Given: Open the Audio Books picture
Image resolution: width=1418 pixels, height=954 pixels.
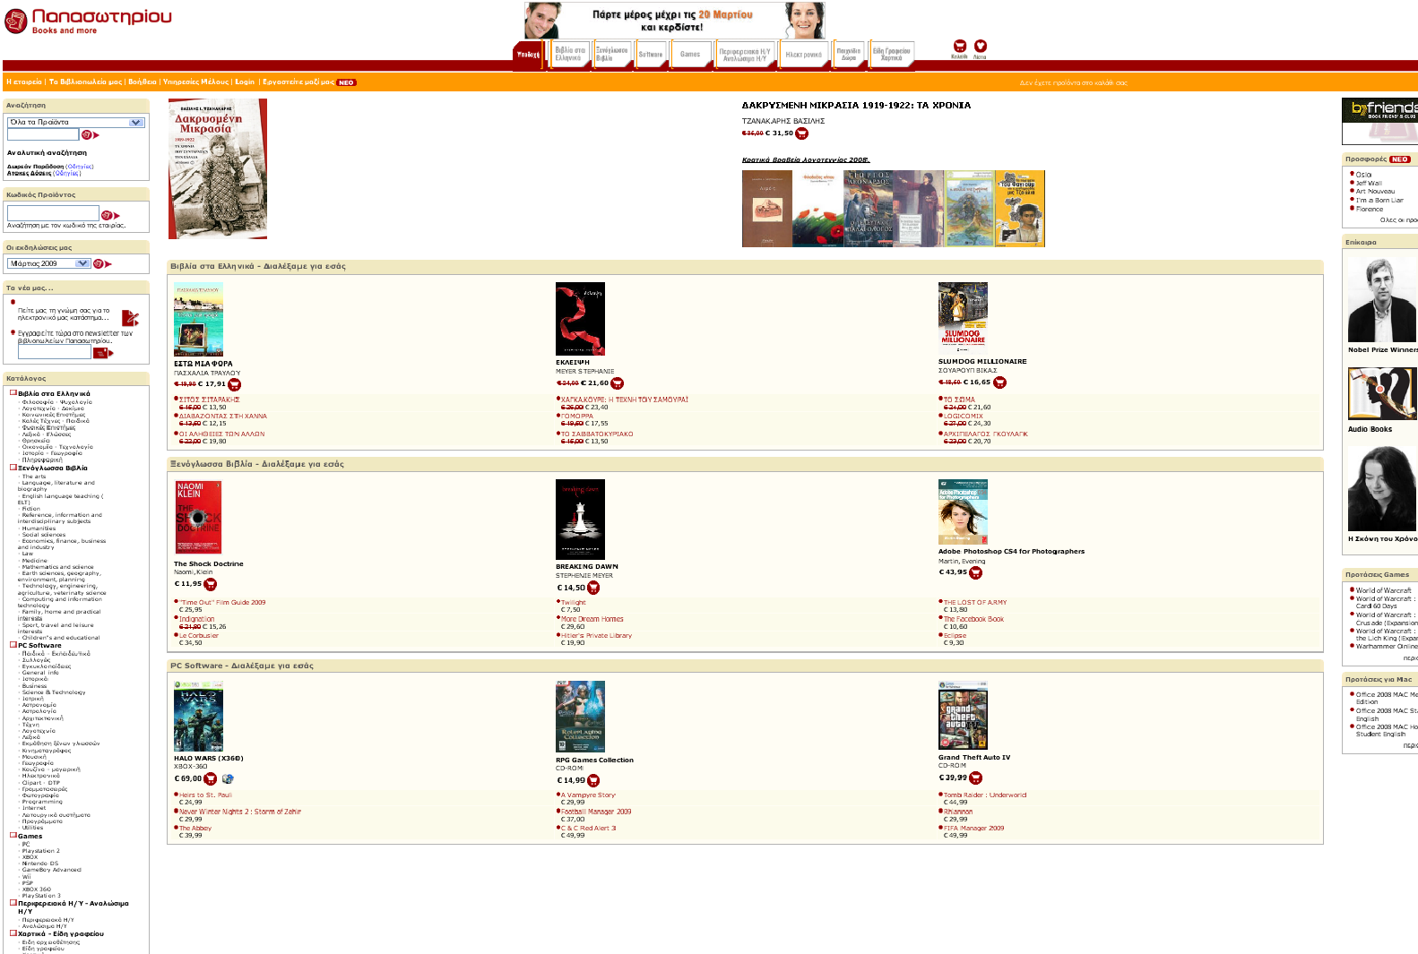Looking at the screenshot, I should coord(1382,393).
